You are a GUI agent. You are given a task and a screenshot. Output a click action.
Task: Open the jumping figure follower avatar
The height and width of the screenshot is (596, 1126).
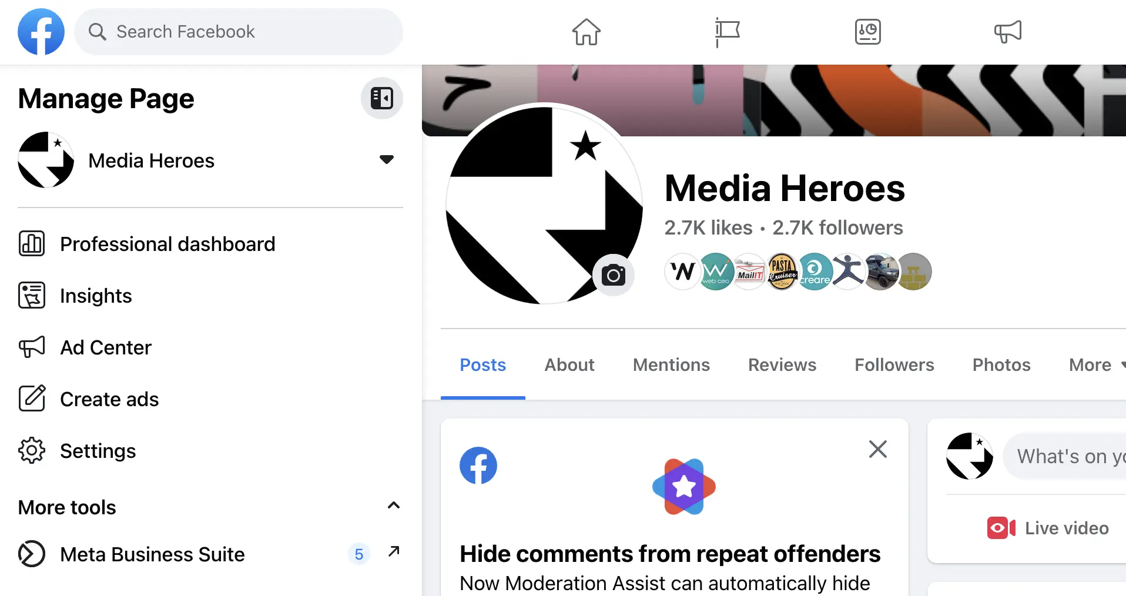tap(848, 272)
